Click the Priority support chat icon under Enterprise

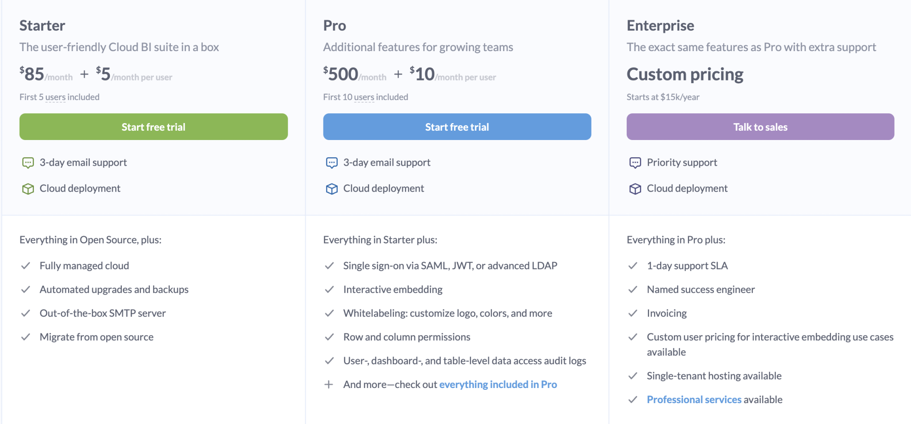click(x=635, y=162)
